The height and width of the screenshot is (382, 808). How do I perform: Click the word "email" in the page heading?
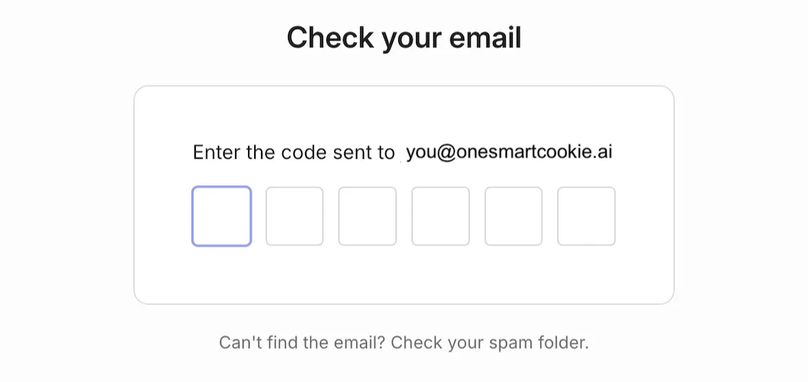click(x=485, y=37)
